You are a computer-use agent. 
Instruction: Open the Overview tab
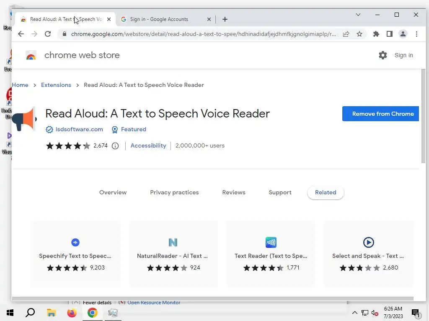tap(113, 192)
